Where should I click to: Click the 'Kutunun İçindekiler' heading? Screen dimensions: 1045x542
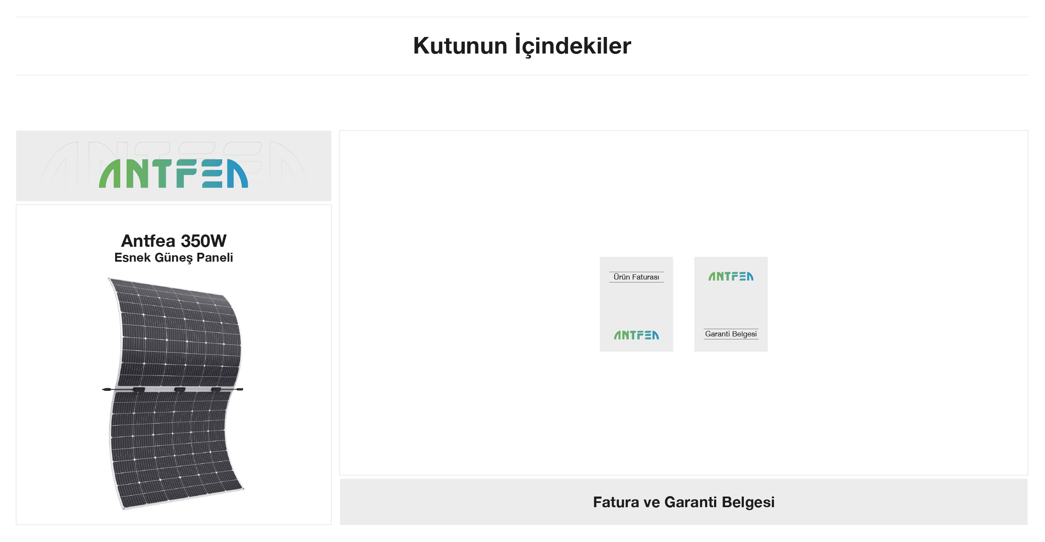(x=522, y=46)
